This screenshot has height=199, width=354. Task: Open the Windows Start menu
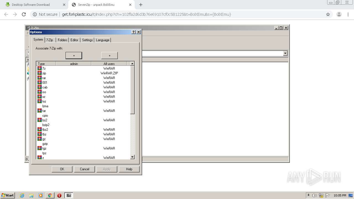(x=8, y=195)
